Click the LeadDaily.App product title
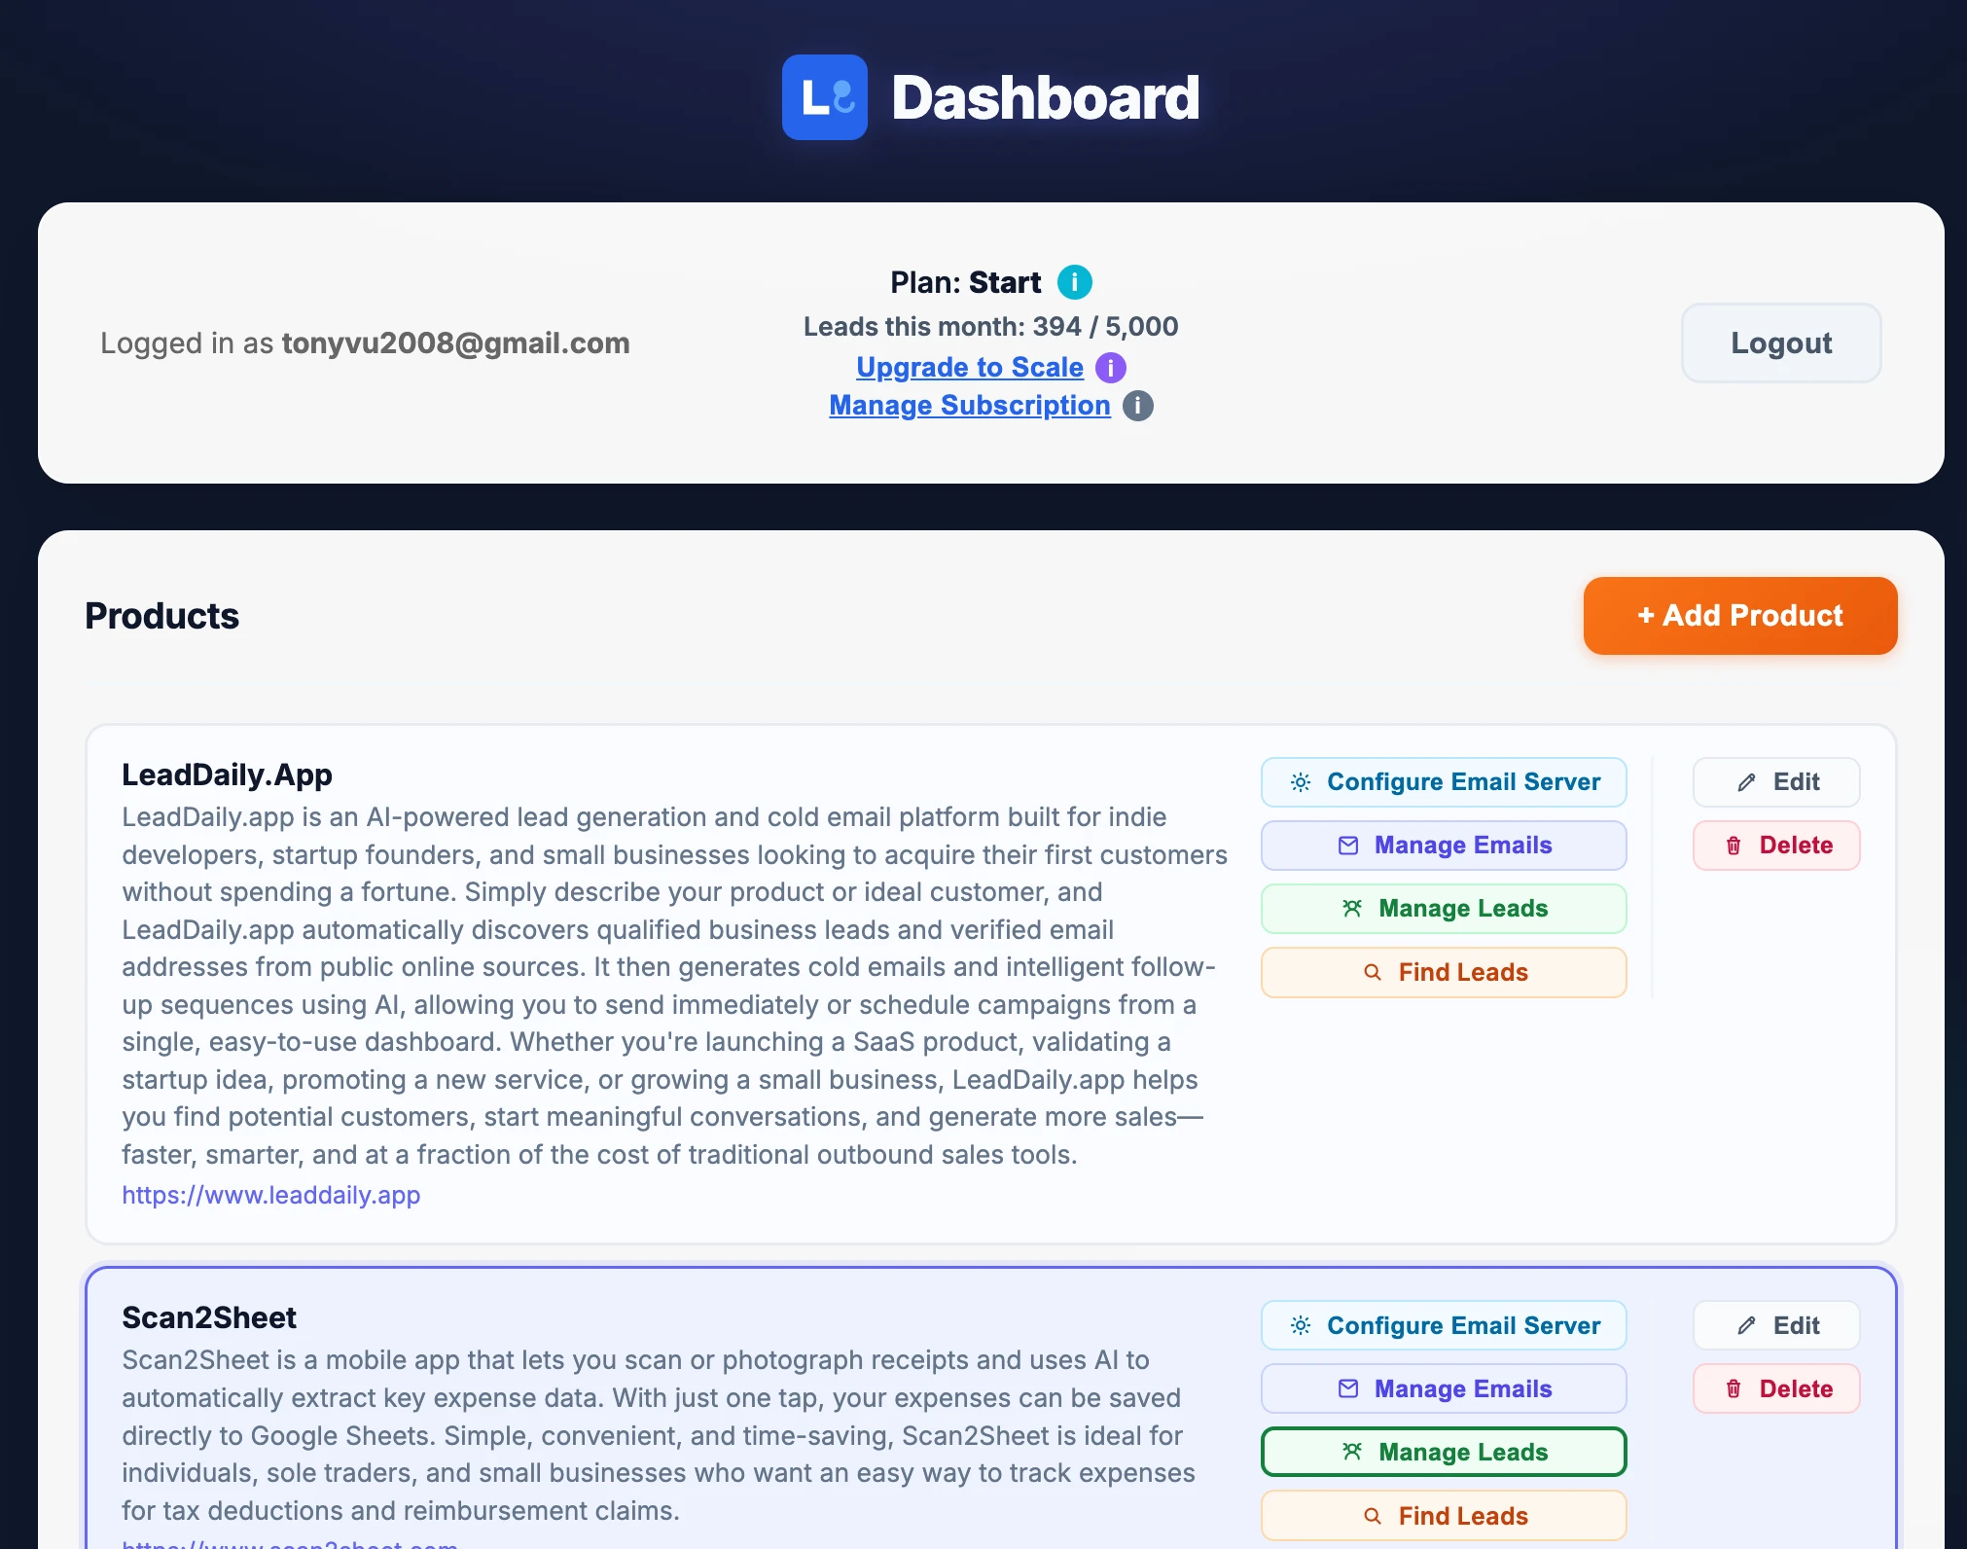 tap(227, 774)
